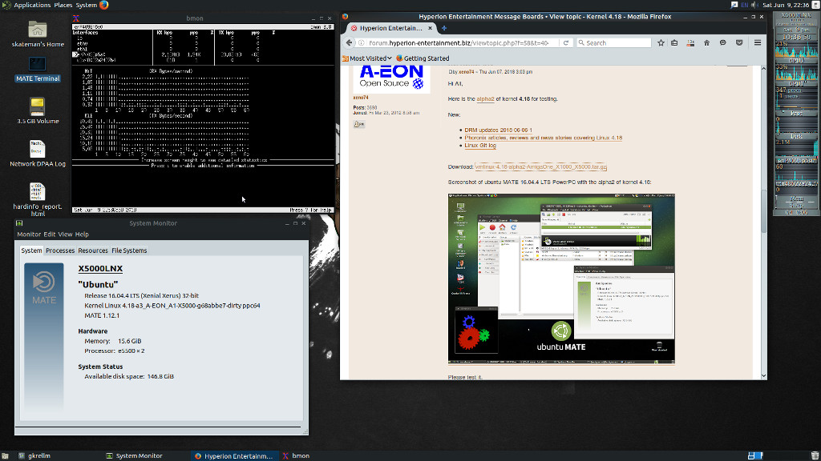Select the System tab
The image size is (821, 461).
31,251
